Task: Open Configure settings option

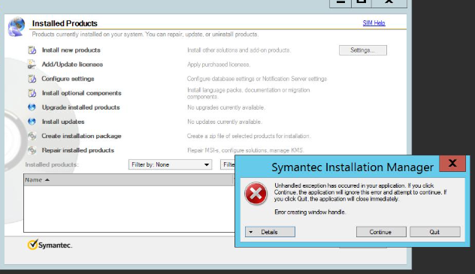Action: [68, 79]
